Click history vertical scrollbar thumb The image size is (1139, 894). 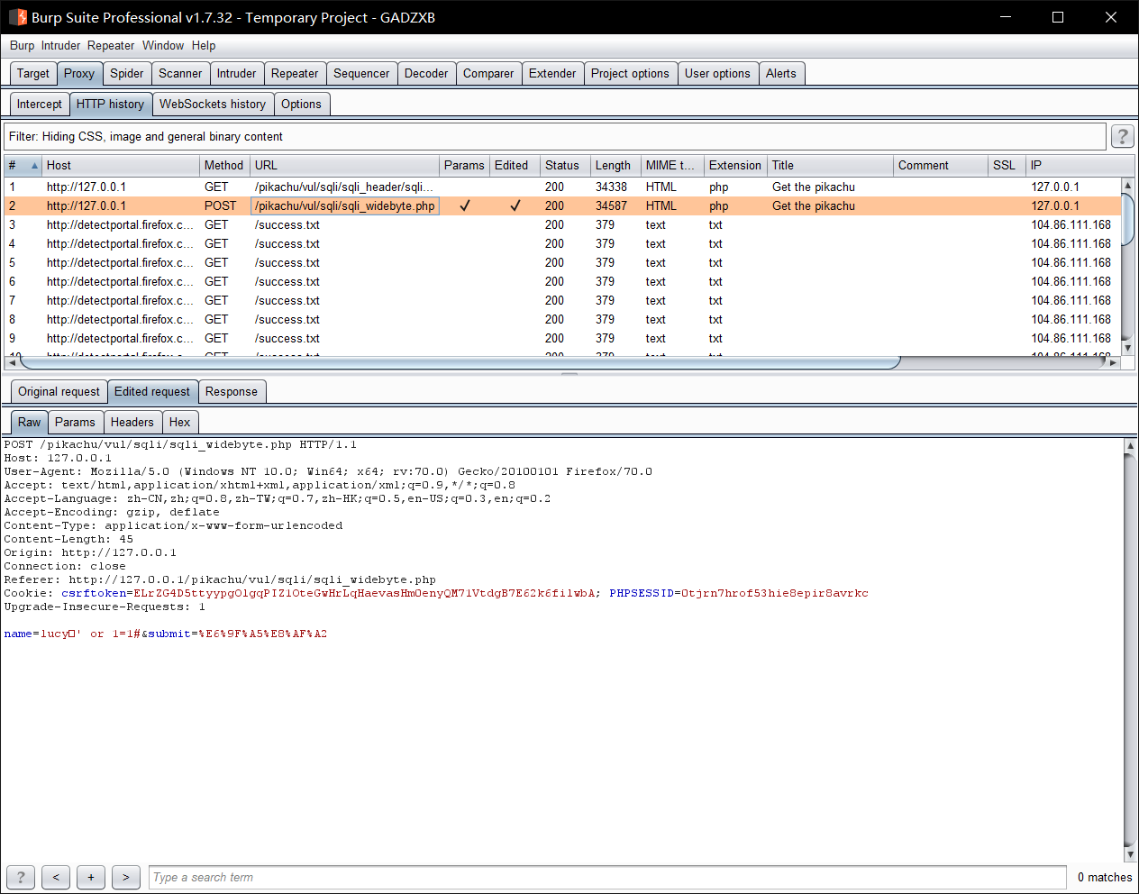click(1127, 218)
